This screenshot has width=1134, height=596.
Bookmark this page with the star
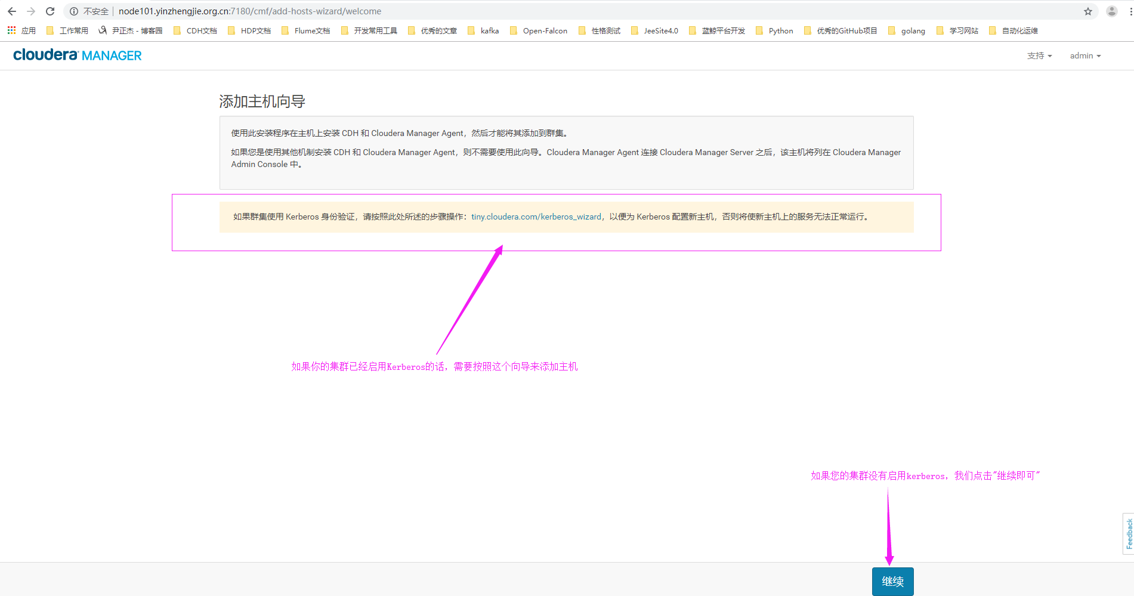[1088, 11]
